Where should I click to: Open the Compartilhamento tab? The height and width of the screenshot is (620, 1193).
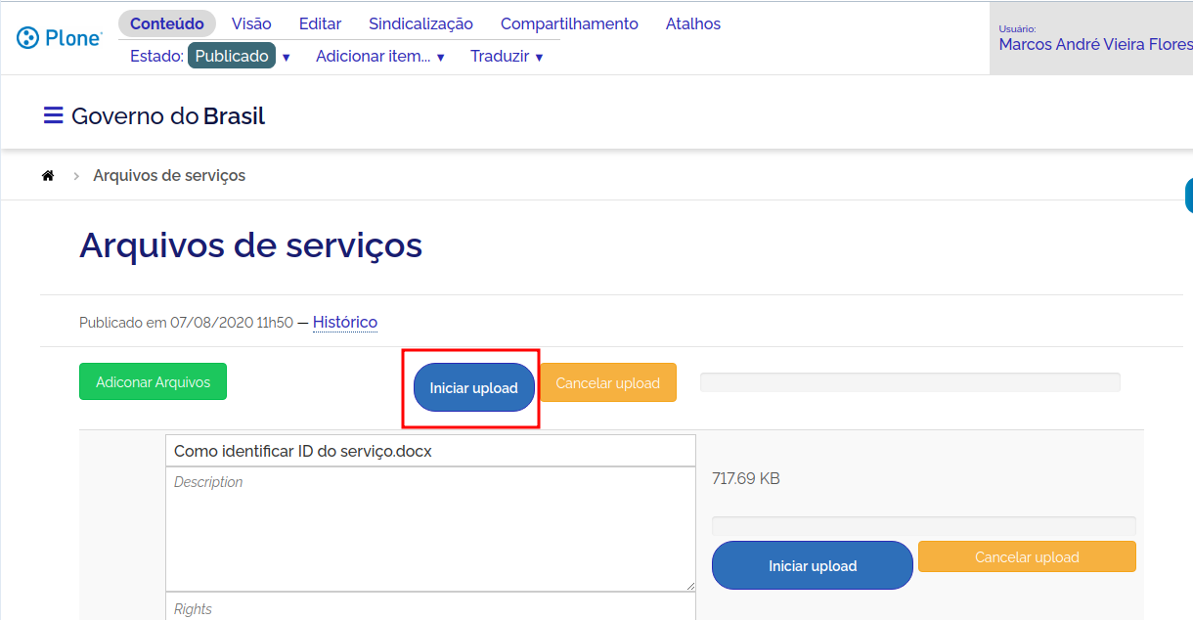pyautogui.click(x=569, y=23)
